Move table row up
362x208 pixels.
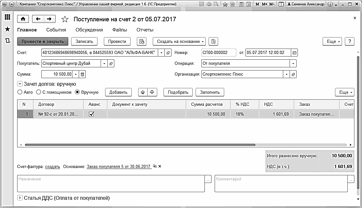tap(143, 92)
